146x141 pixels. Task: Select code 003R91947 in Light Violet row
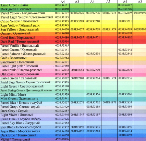[x=77, y=115]
